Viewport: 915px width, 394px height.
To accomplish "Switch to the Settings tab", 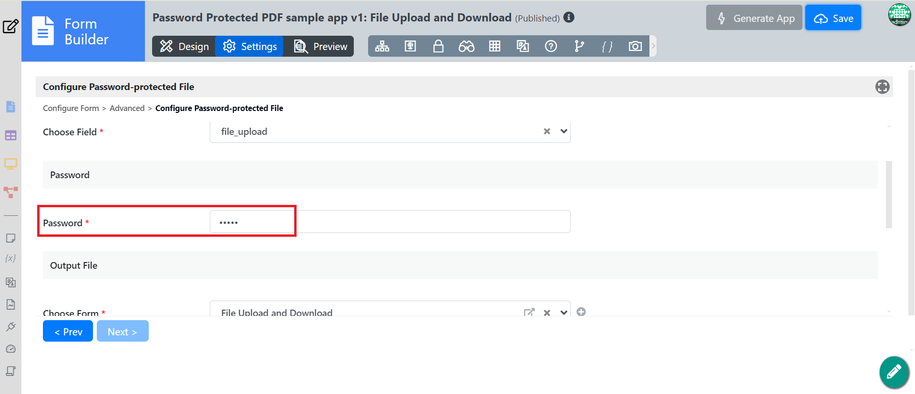I will point(249,46).
